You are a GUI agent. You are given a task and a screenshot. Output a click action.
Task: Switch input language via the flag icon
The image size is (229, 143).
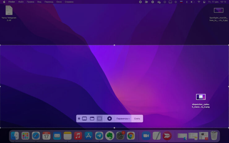181,2
